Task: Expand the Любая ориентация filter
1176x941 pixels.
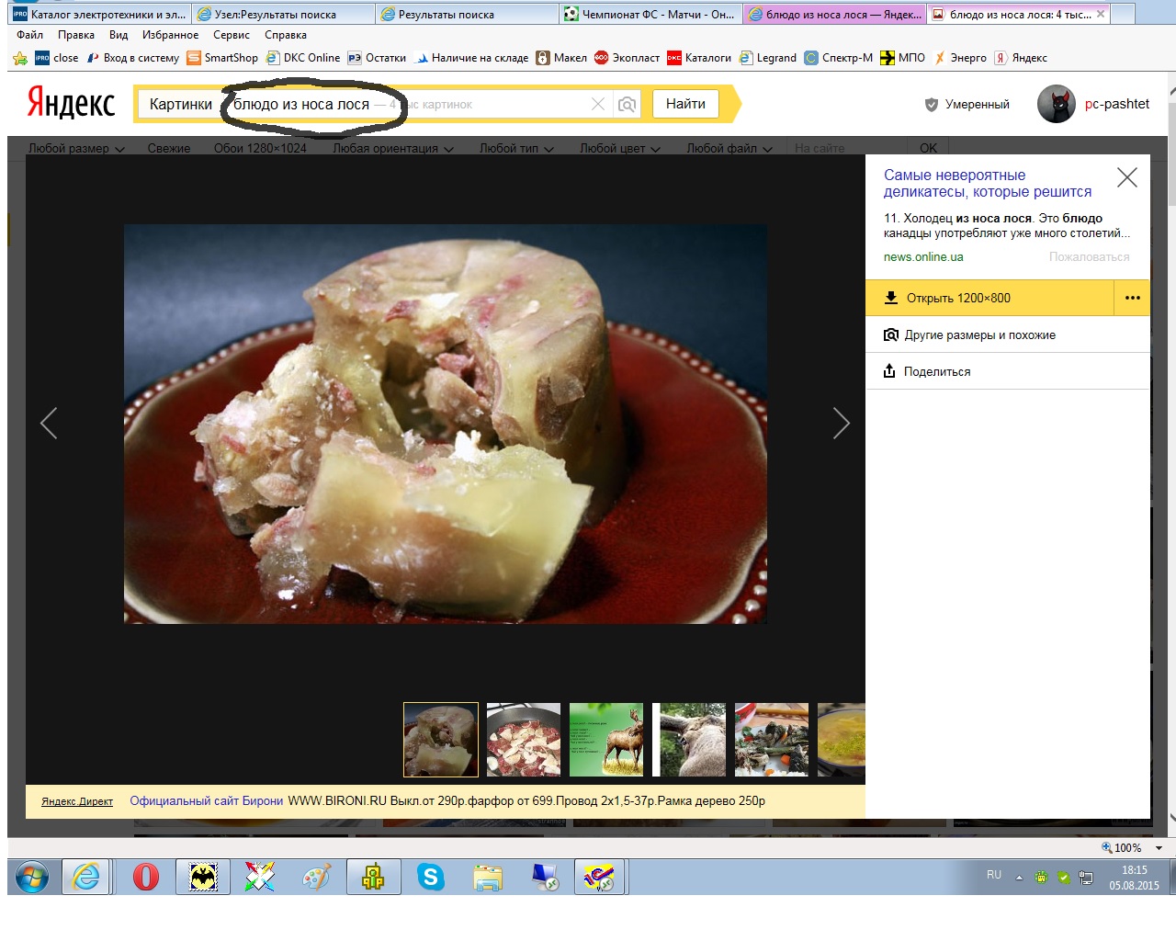Action: pyautogui.click(x=393, y=148)
